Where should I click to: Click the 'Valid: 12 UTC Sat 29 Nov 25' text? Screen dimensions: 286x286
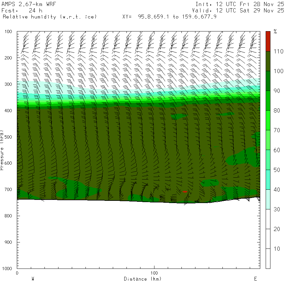tap(238, 10)
